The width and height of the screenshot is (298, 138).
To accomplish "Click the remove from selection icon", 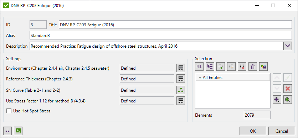I will click(x=231, y=67).
